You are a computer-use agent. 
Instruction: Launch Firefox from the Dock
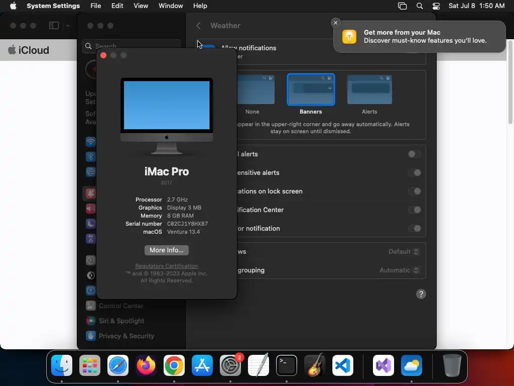click(x=146, y=365)
